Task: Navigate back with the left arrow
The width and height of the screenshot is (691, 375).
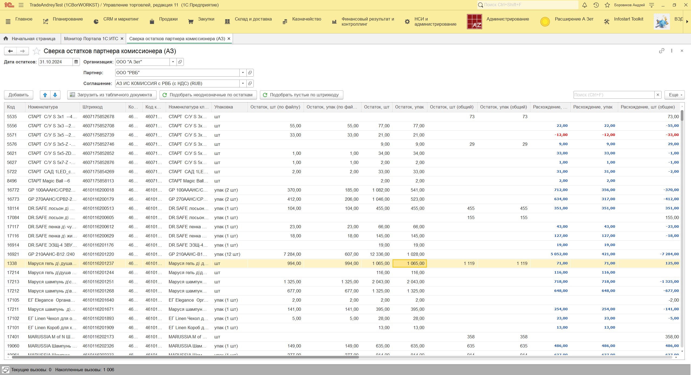Action: point(11,51)
